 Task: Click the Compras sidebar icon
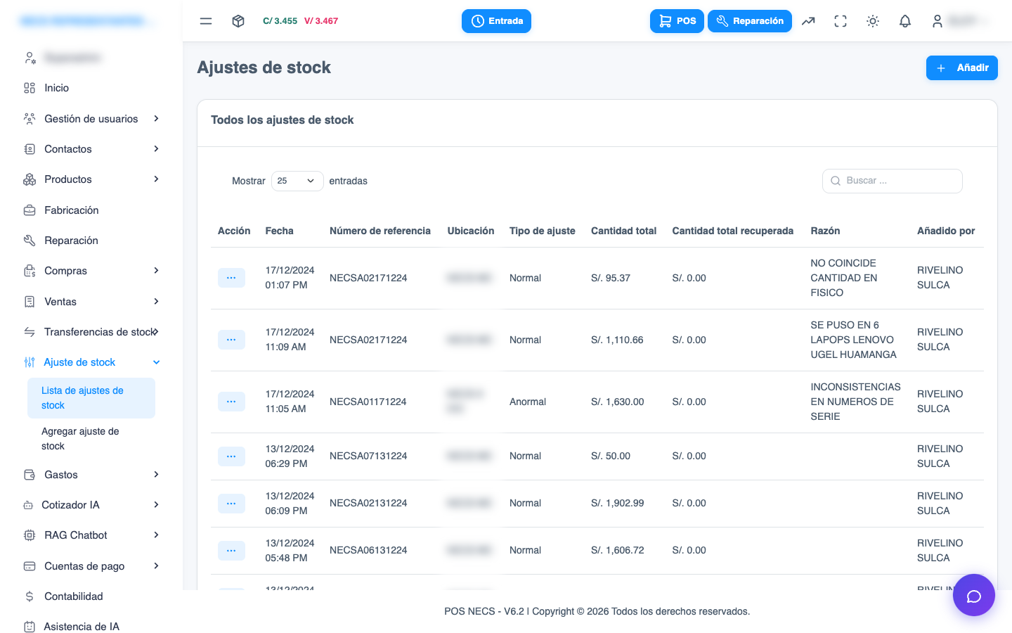[30, 271]
